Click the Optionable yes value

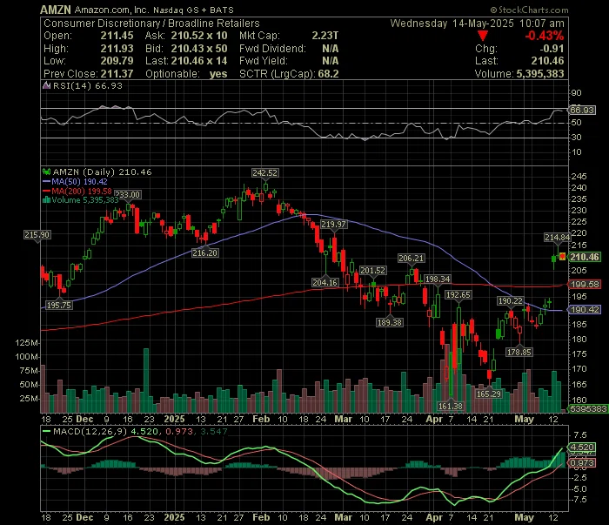coord(218,74)
